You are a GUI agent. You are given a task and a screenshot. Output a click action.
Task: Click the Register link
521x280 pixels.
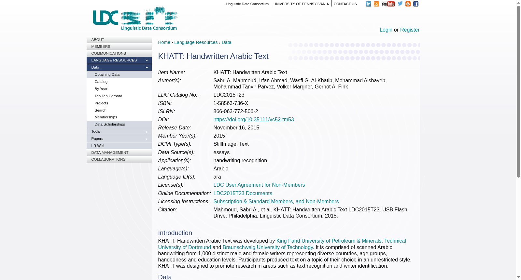click(x=410, y=30)
